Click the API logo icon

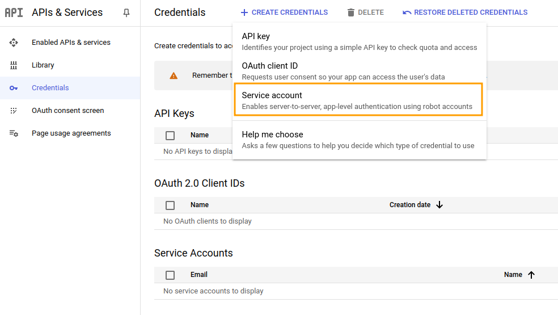(14, 12)
